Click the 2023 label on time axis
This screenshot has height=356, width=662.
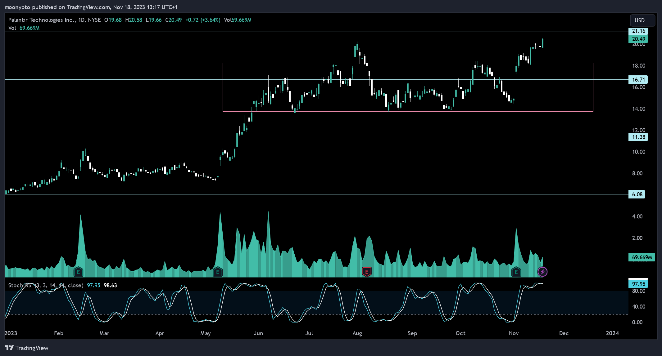[x=11, y=333]
